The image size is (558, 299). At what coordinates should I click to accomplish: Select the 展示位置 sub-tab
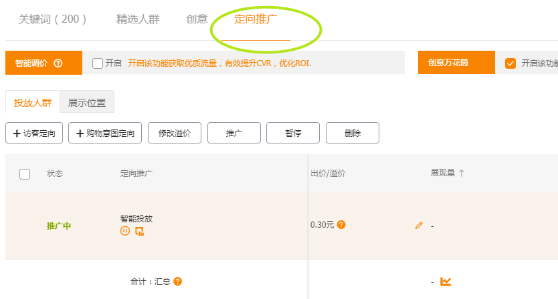[x=87, y=103]
